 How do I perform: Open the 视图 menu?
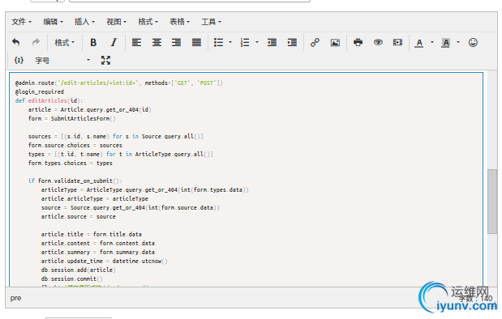coord(116,22)
